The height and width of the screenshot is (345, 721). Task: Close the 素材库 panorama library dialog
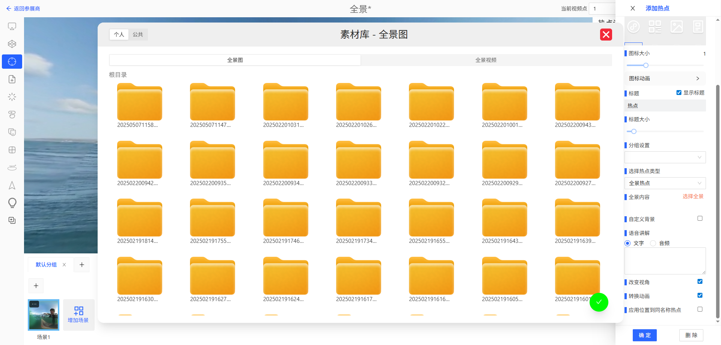(606, 35)
